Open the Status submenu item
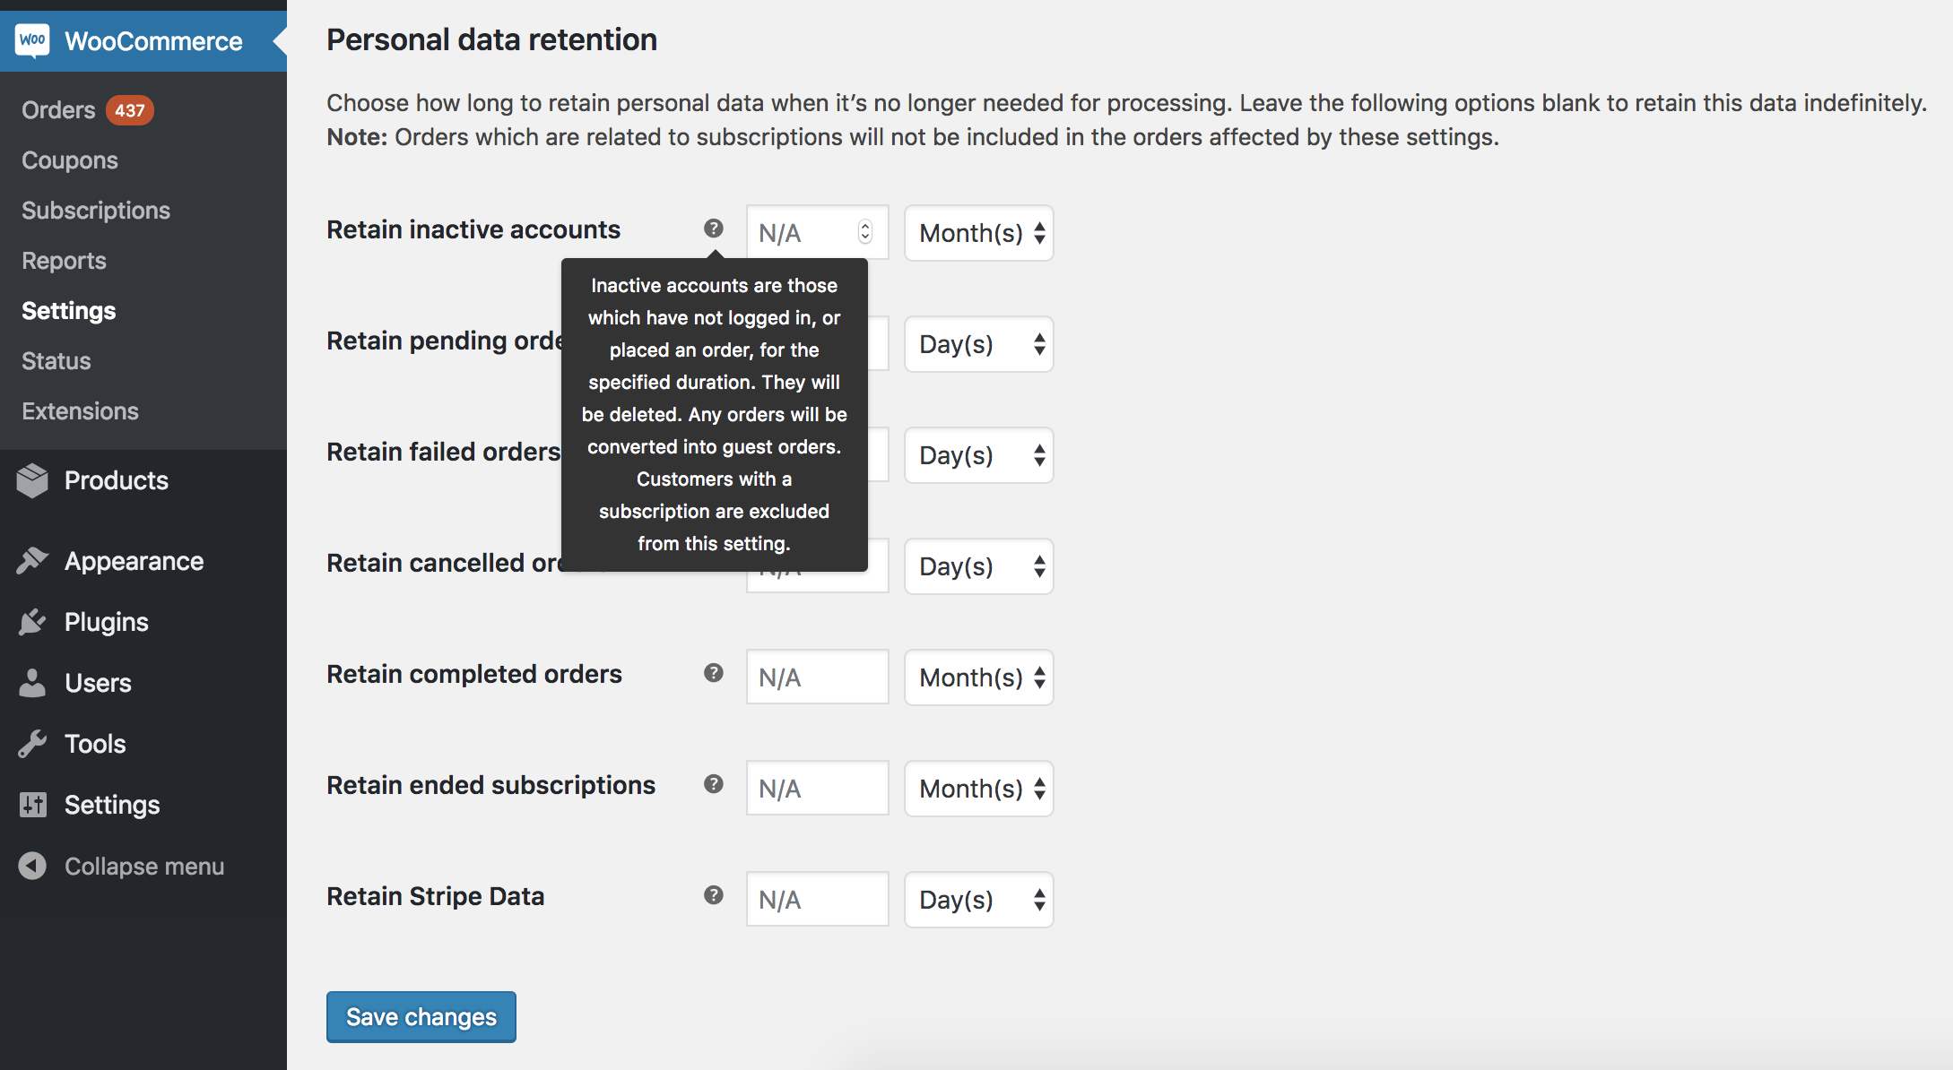 point(56,361)
